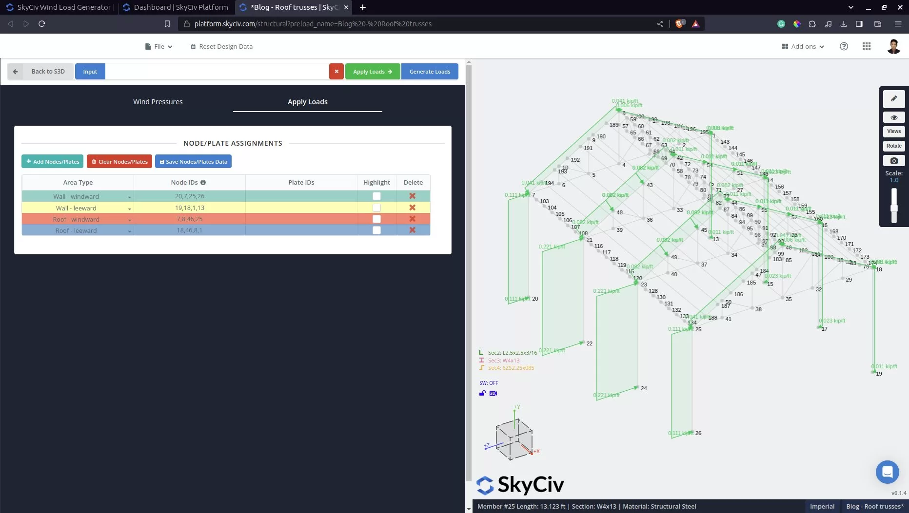The height and width of the screenshot is (513, 909).
Task: Select the pencil edit tool in the 3D viewer
Action: click(894, 99)
